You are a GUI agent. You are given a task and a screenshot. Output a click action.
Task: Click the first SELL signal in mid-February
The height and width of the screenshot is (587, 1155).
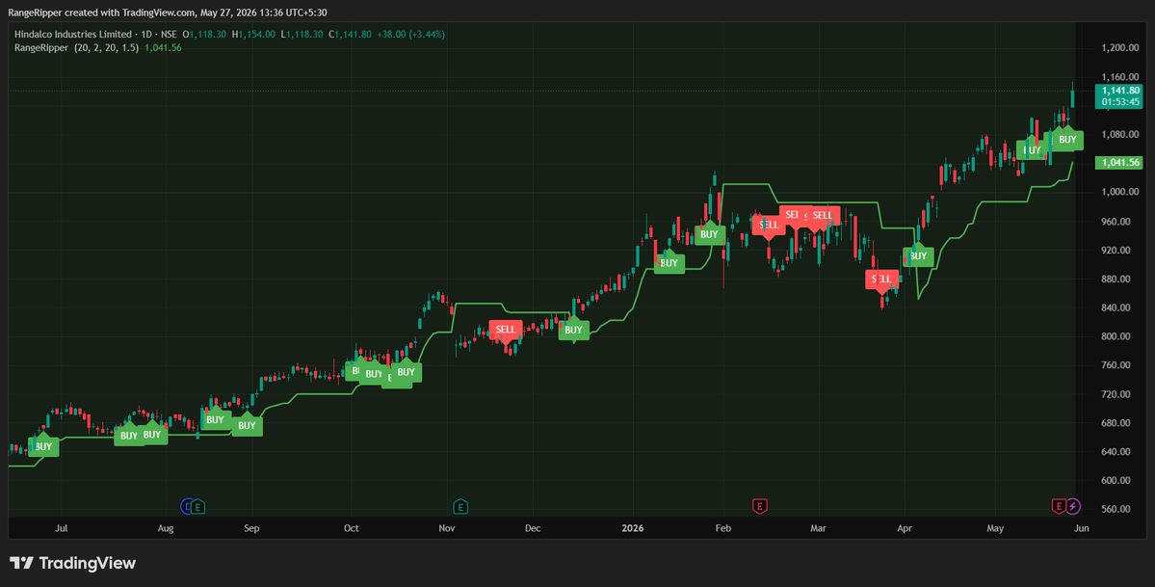769,225
